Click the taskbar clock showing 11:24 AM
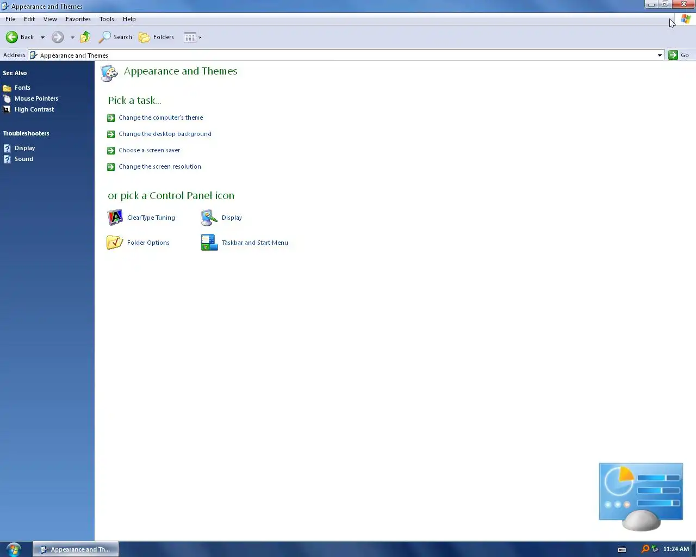 pyautogui.click(x=676, y=549)
